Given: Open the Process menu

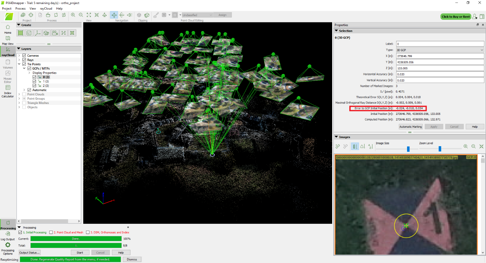Looking at the screenshot, I should 20,9.
